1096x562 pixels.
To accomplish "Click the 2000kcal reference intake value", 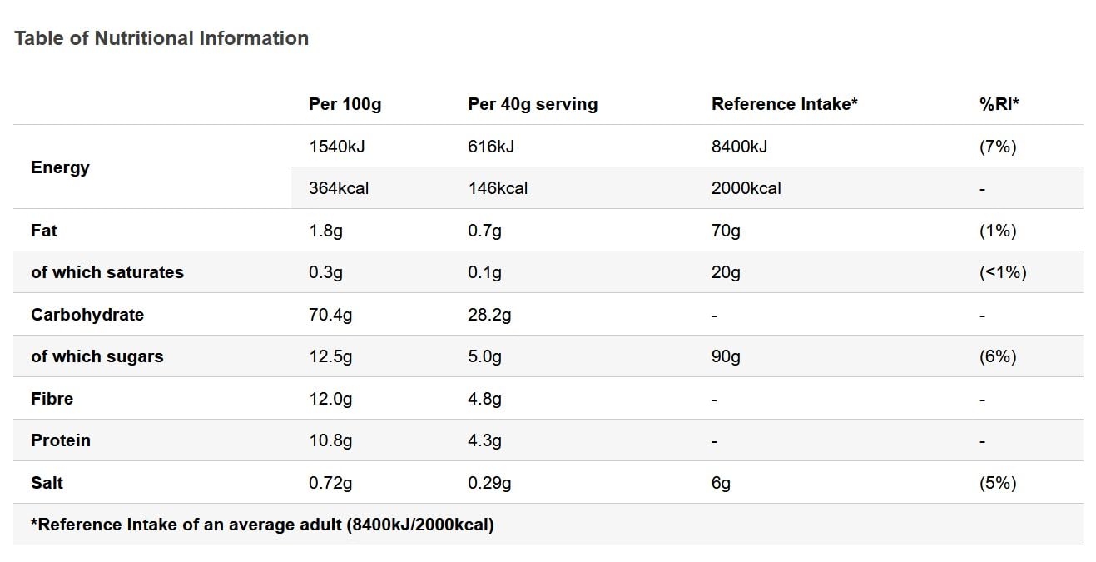I will point(746,188).
